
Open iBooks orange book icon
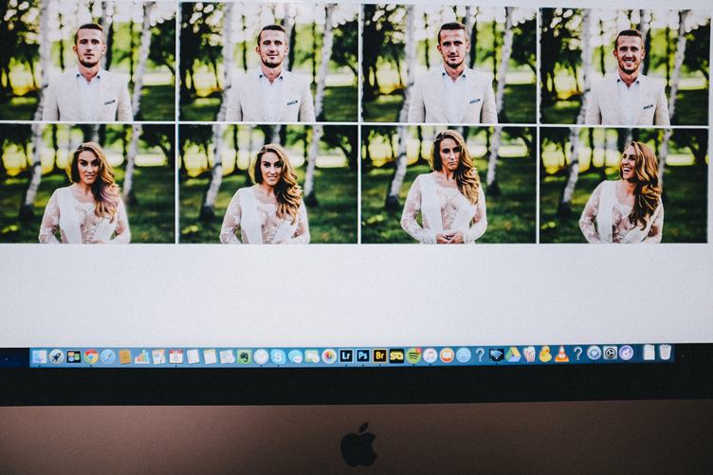click(x=447, y=356)
